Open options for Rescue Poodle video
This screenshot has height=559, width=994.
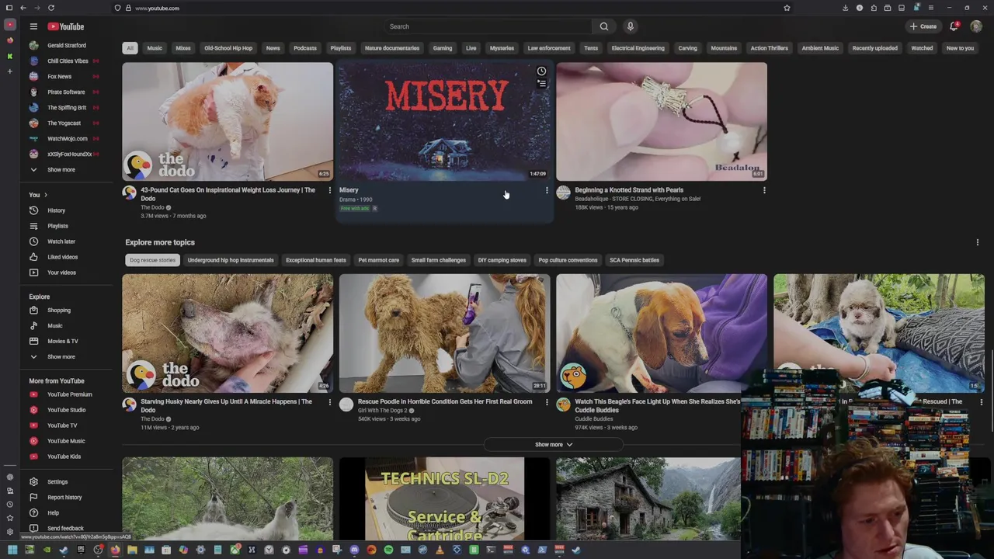(x=547, y=402)
